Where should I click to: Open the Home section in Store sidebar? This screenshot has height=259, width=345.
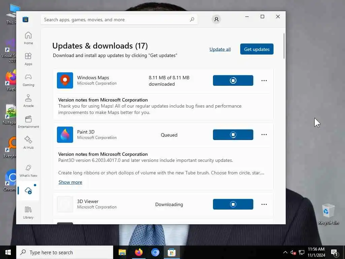[x=28, y=38]
